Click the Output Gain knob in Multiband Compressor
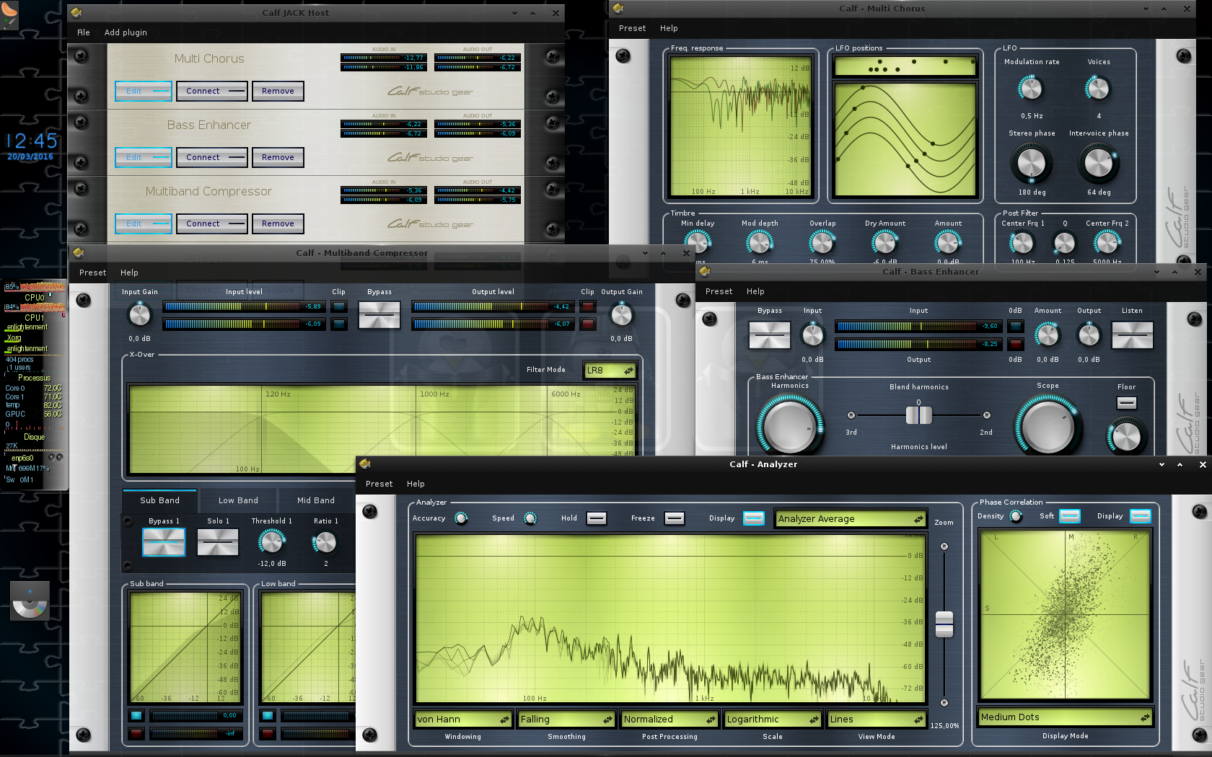 coord(621,315)
